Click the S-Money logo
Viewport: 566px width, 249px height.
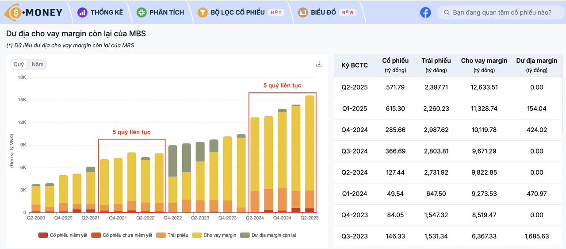coord(34,12)
